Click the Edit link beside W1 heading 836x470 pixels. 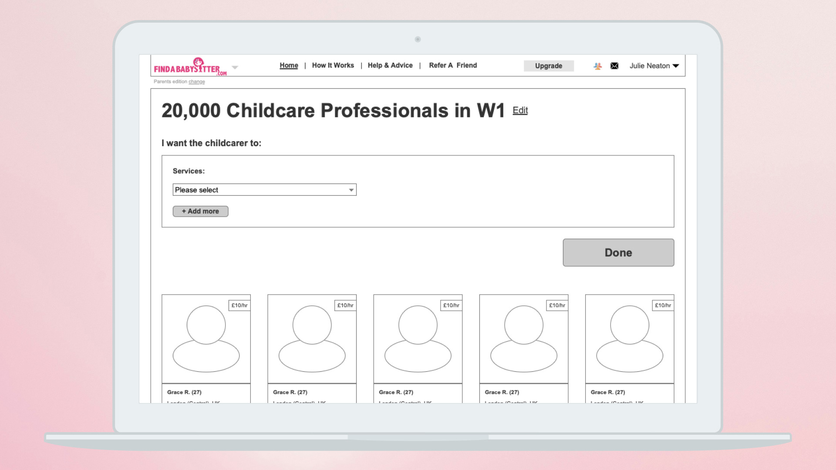(x=520, y=111)
